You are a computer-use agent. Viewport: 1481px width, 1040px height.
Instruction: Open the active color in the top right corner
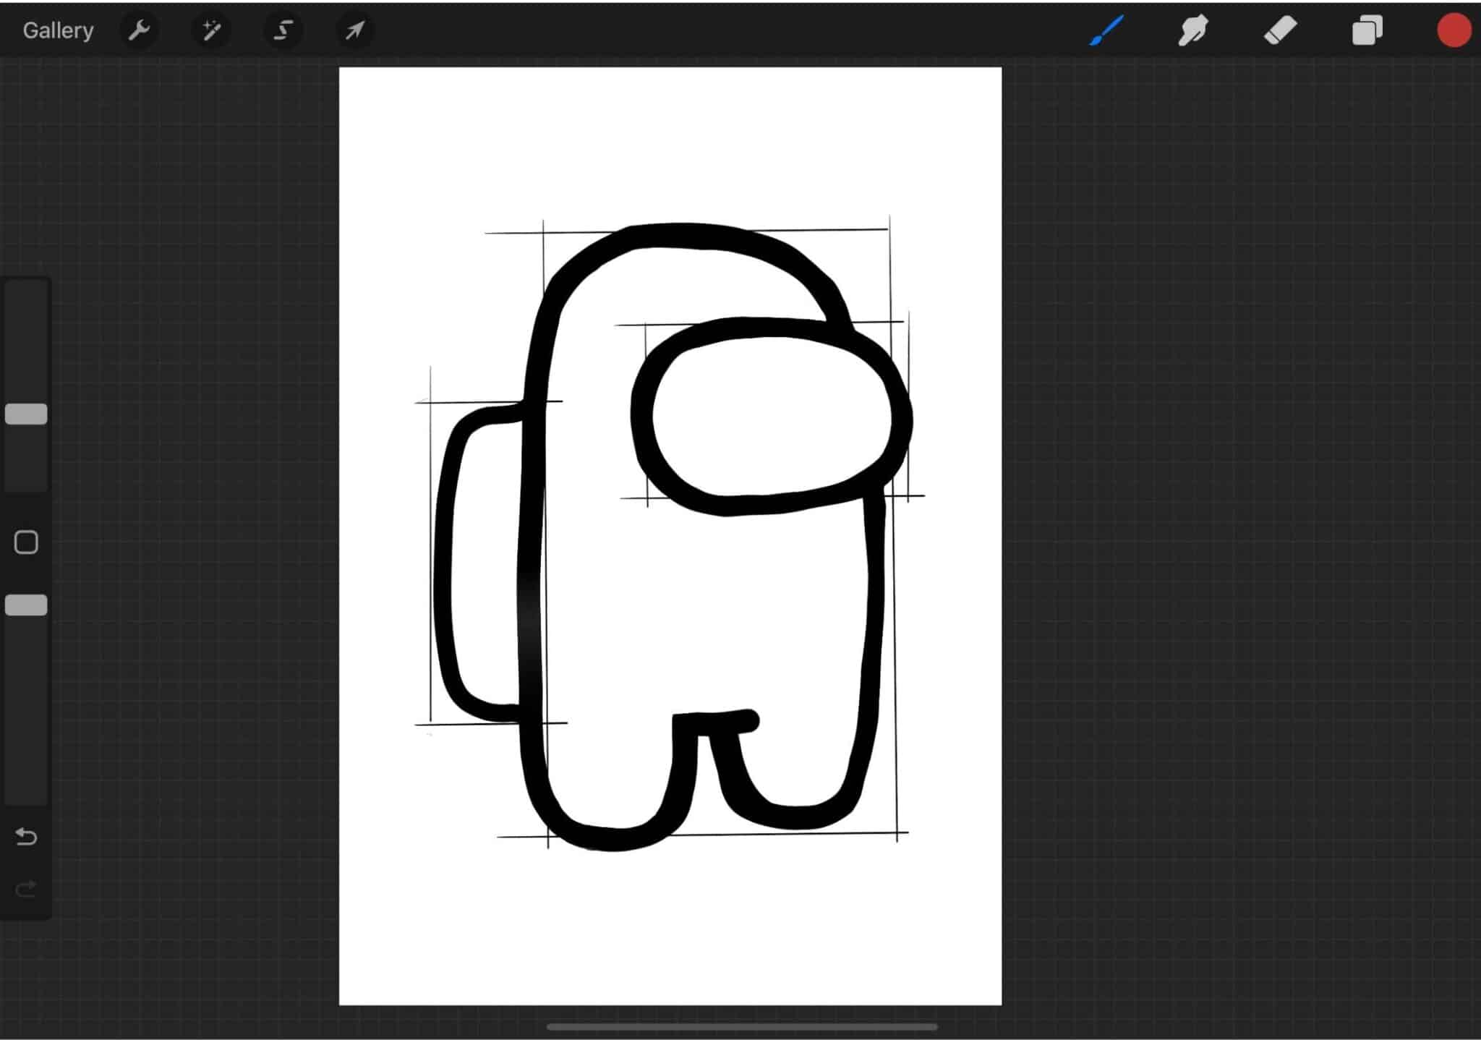tap(1454, 30)
